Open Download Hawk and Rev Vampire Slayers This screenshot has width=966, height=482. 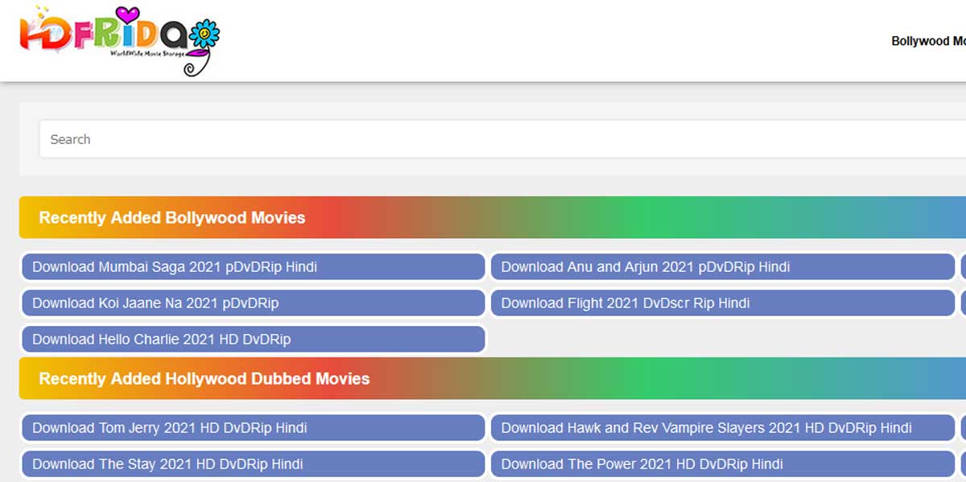pos(723,428)
